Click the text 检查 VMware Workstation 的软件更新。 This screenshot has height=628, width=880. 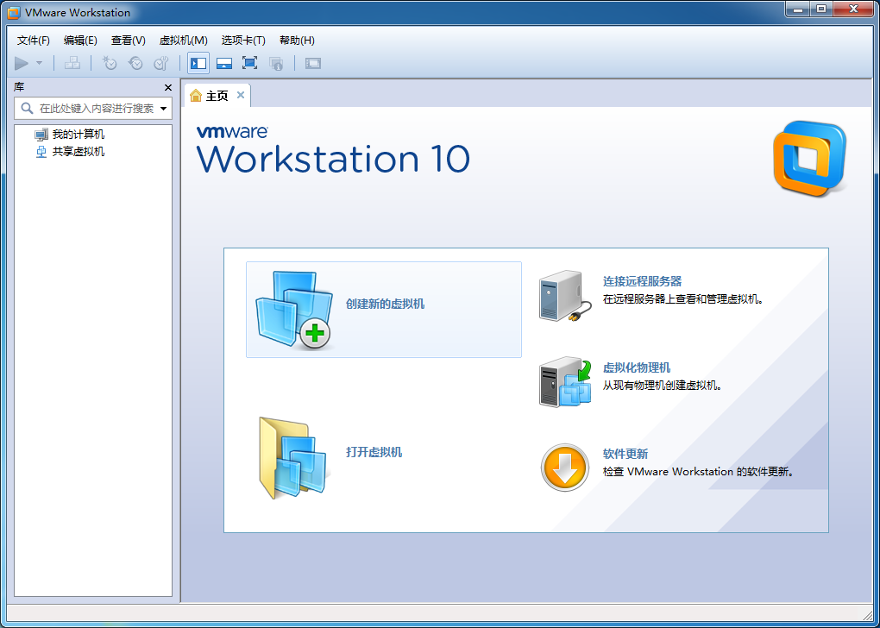(x=699, y=471)
